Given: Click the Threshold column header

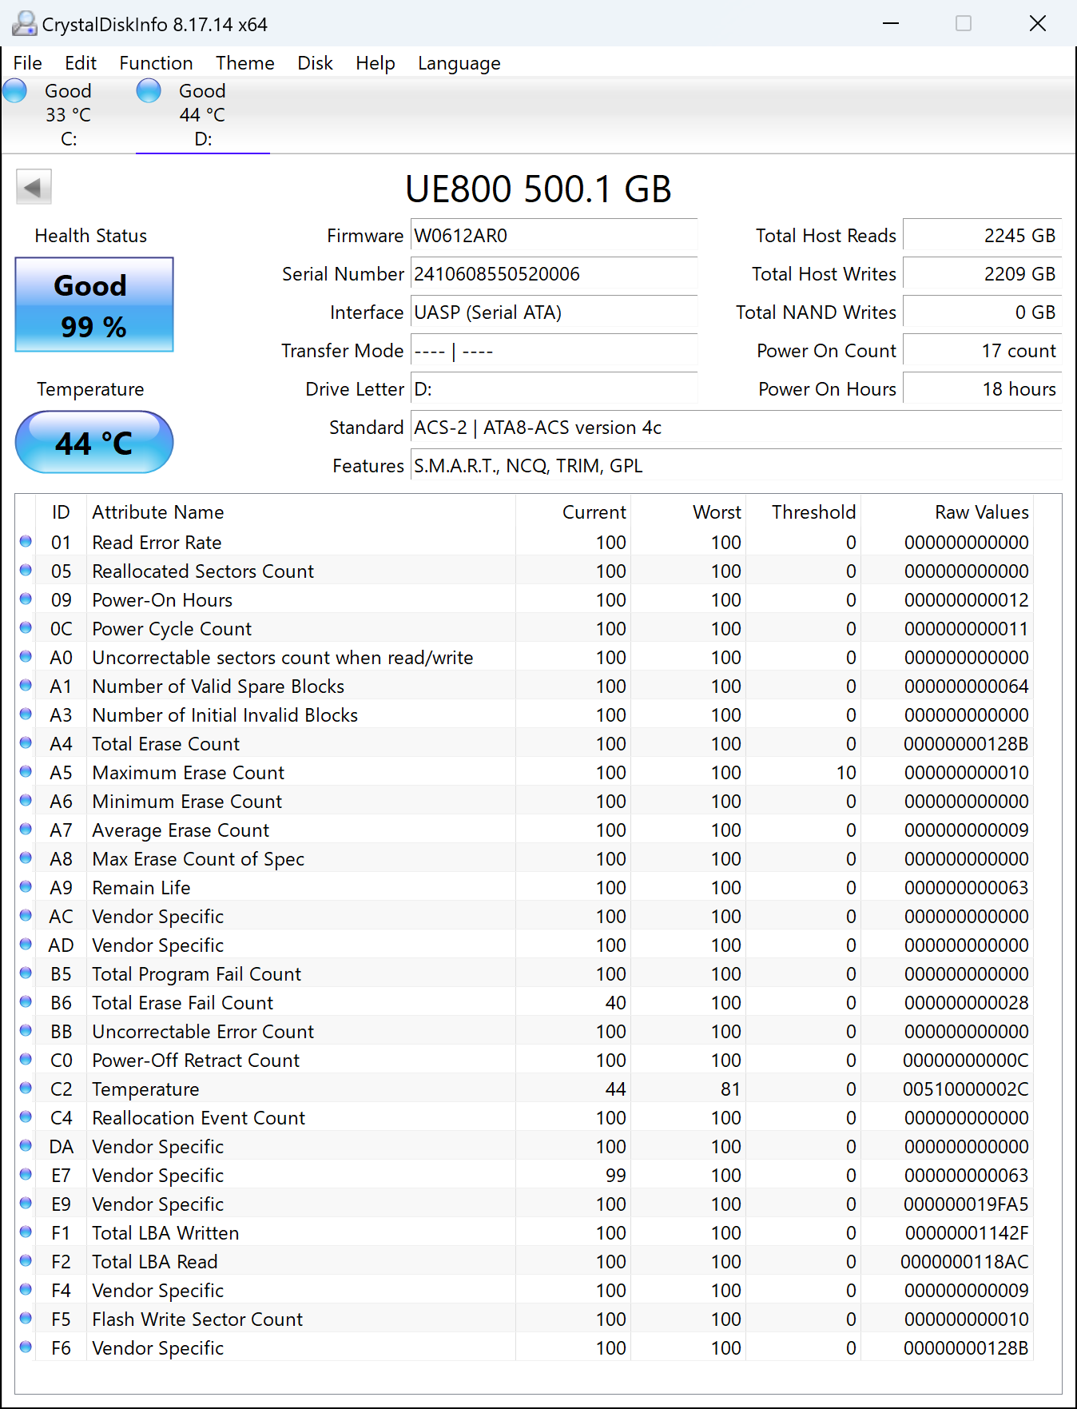Looking at the screenshot, I should (803, 512).
